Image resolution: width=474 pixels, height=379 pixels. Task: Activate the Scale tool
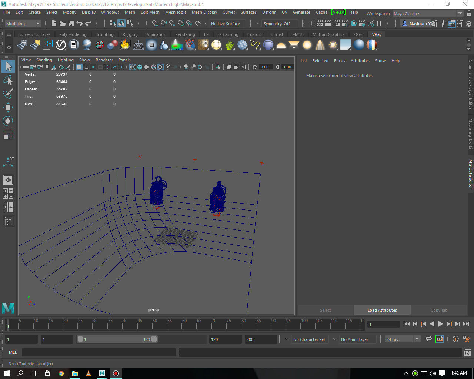click(8, 135)
